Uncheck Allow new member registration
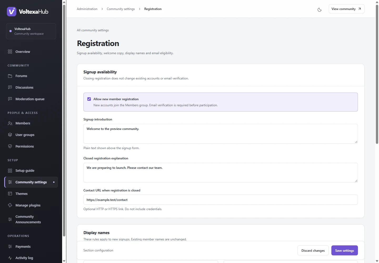The width and height of the screenshot is (379, 263). 89,99
